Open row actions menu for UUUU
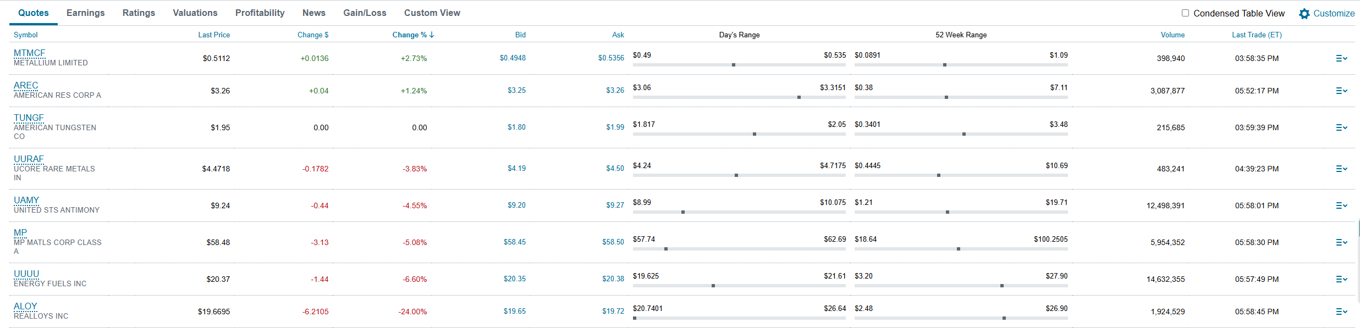This screenshot has height=328, width=1360. (1341, 279)
